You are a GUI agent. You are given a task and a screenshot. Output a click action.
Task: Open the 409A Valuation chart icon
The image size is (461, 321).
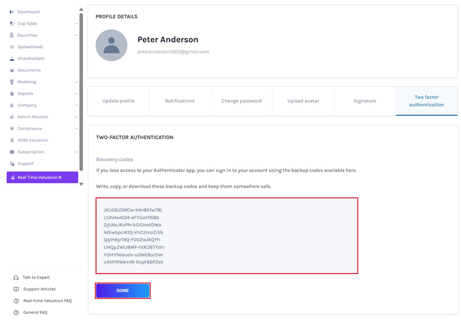12,140
